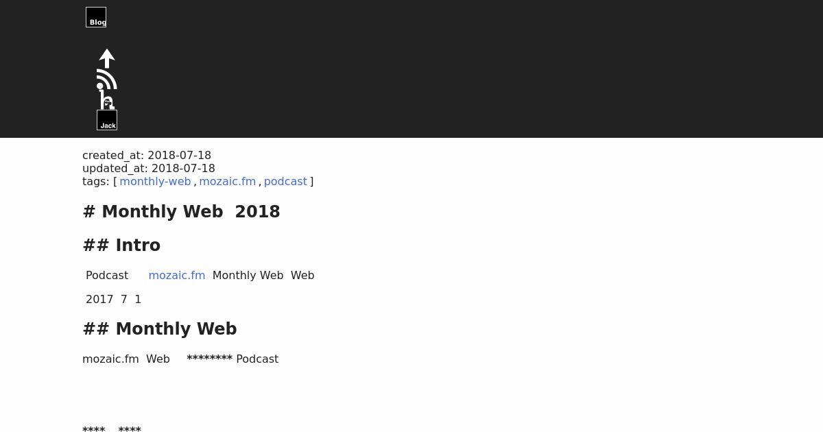Open the mozaic.fm tag in tags list
Image resolution: width=823 pixels, height=432 pixels.
click(x=227, y=181)
